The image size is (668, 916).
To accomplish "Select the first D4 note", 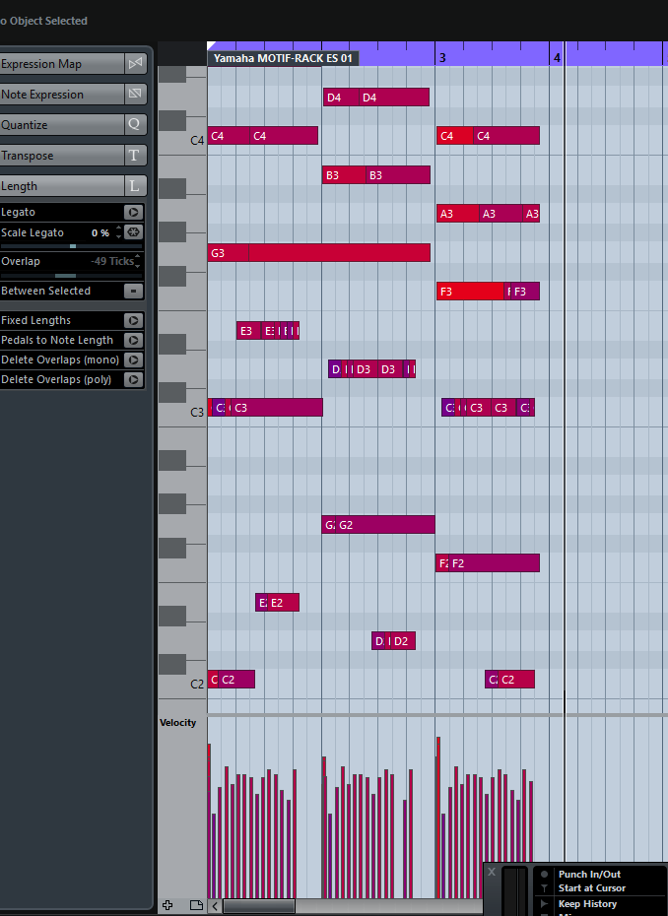I will (341, 98).
